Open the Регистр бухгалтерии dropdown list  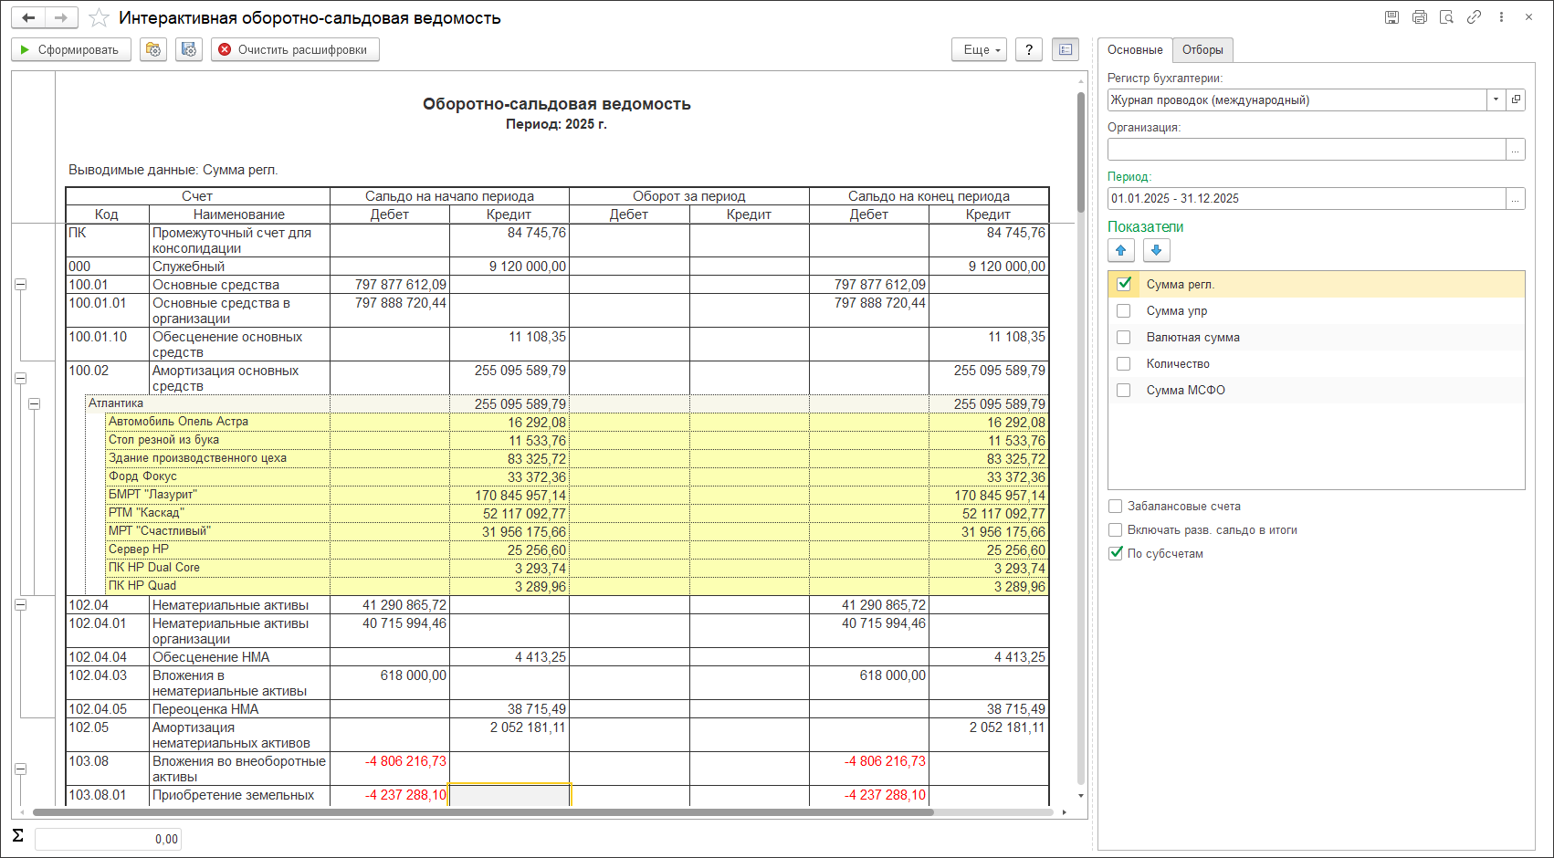(1496, 99)
